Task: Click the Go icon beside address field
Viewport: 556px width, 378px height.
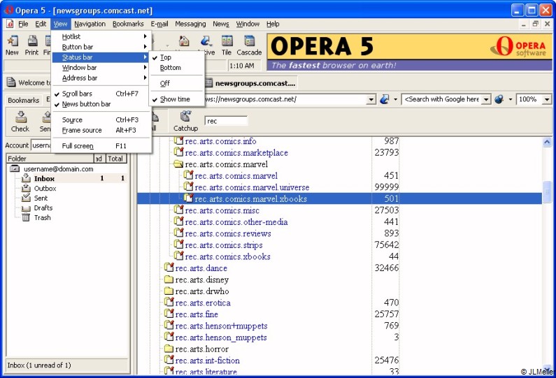Action: pos(385,99)
